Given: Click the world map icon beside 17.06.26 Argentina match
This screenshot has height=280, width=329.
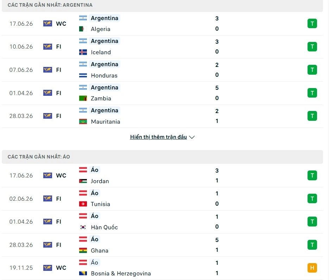Looking at the screenshot, I should click(x=48, y=24).
